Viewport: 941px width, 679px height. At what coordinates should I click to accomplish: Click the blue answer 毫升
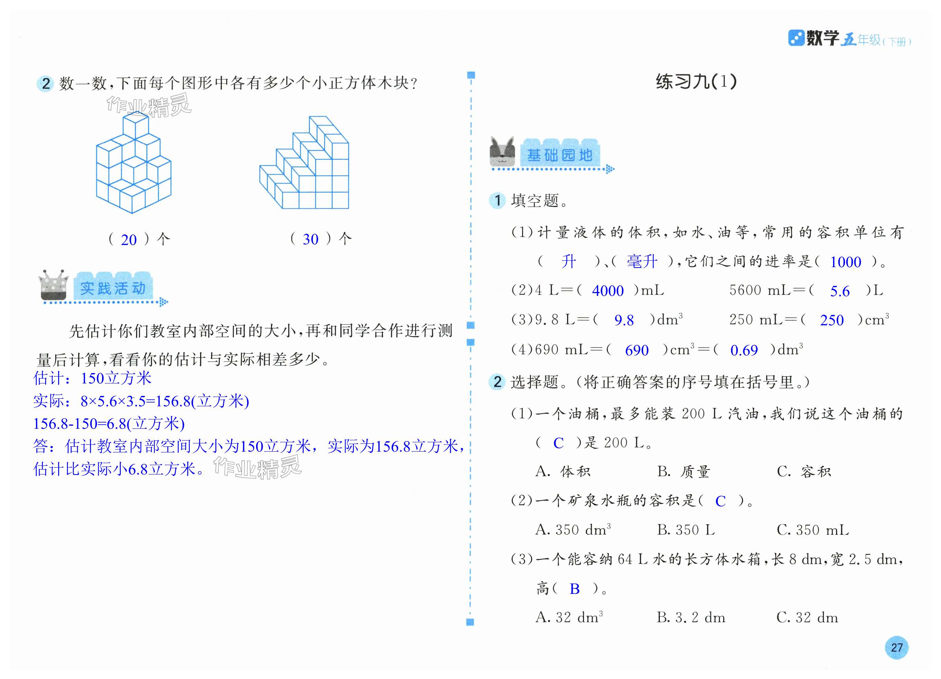click(642, 261)
